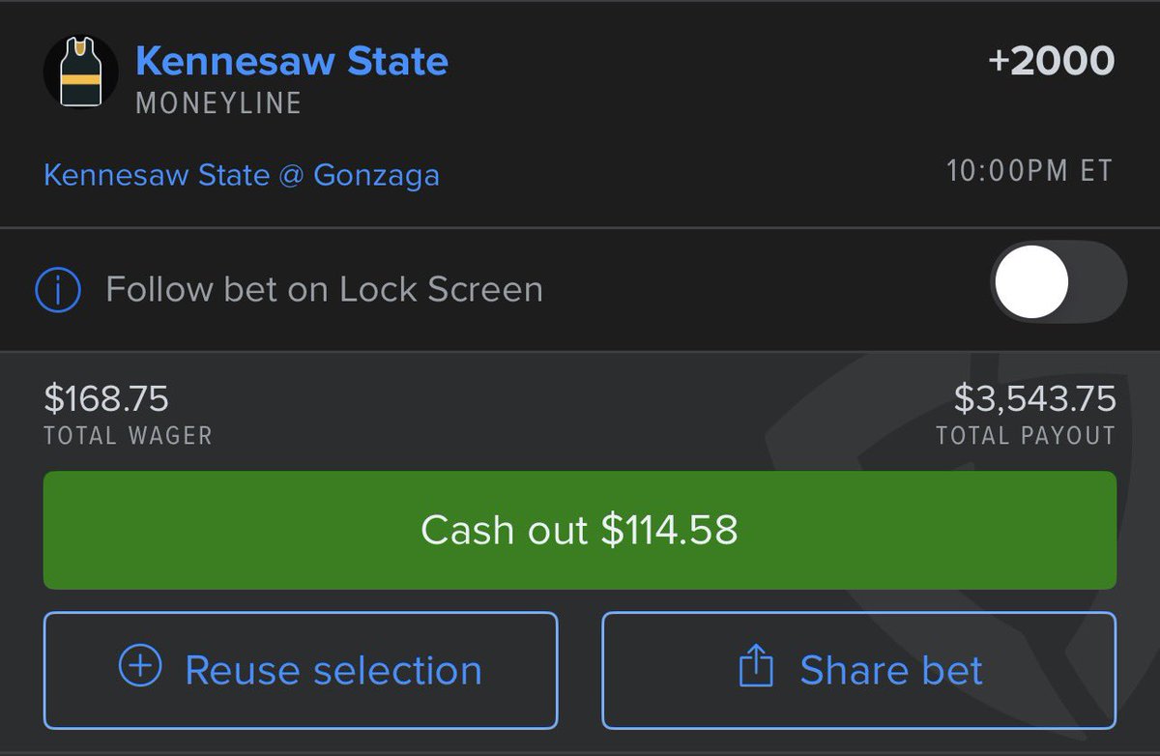Viewport: 1160px width, 756px height.
Task: Click the info icon beside Follow bet
Action: pyautogui.click(x=58, y=290)
